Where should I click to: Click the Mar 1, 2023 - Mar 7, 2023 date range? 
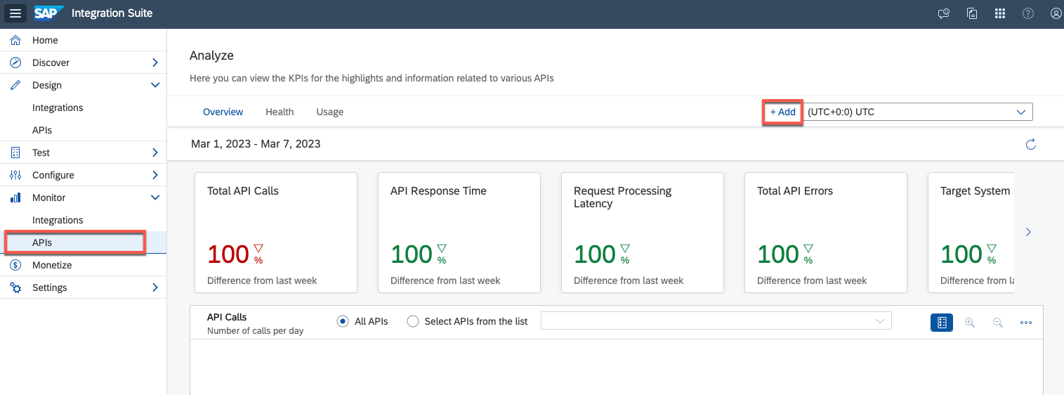[x=256, y=144]
